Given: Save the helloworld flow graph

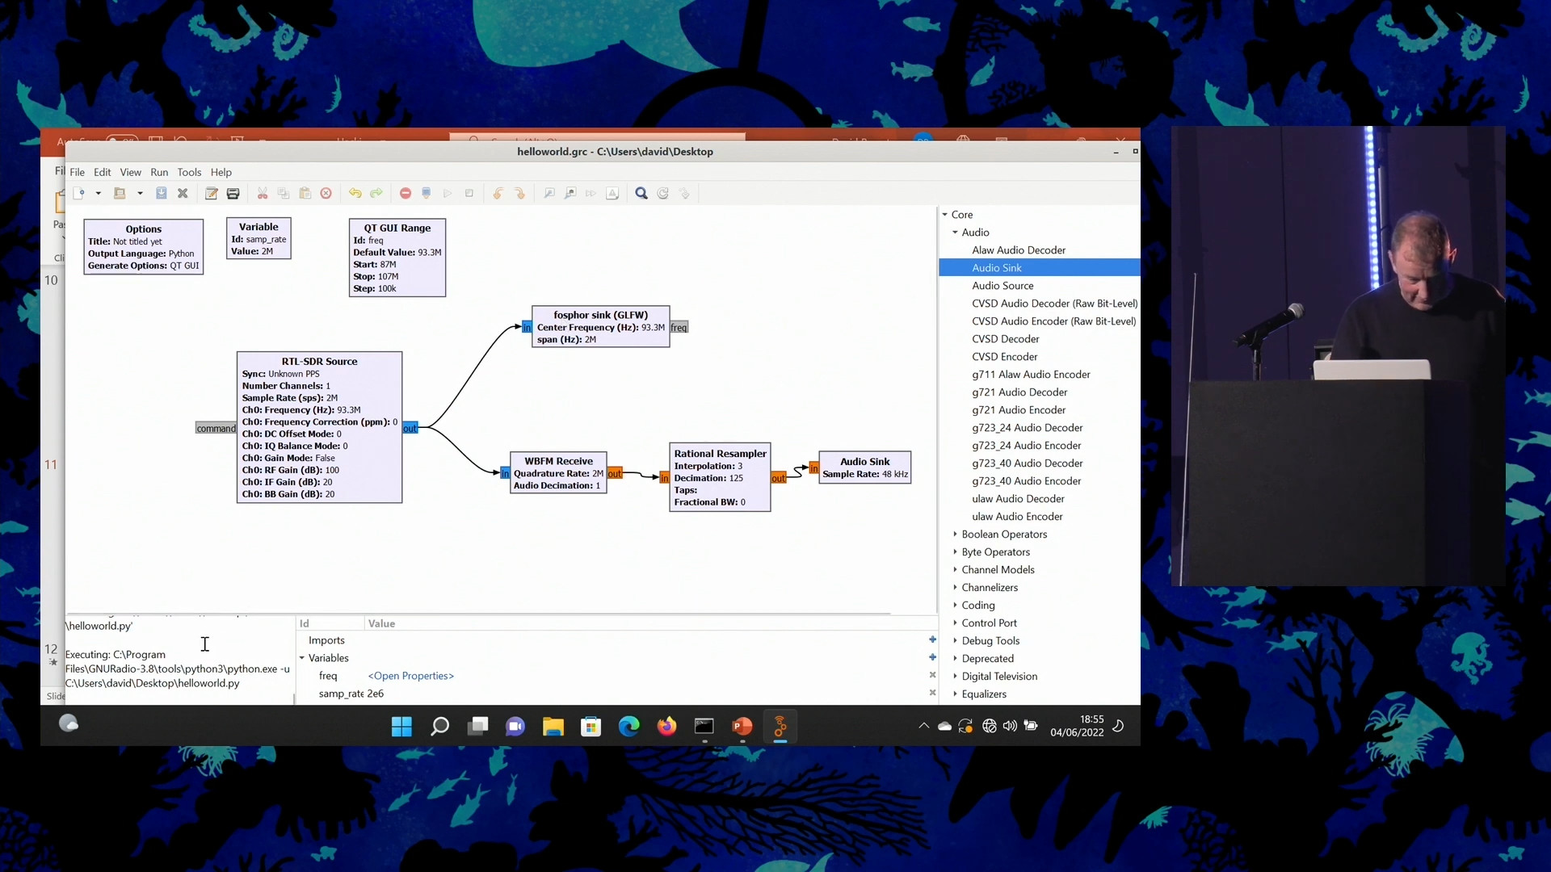Looking at the screenshot, I should (x=162, y=194).
